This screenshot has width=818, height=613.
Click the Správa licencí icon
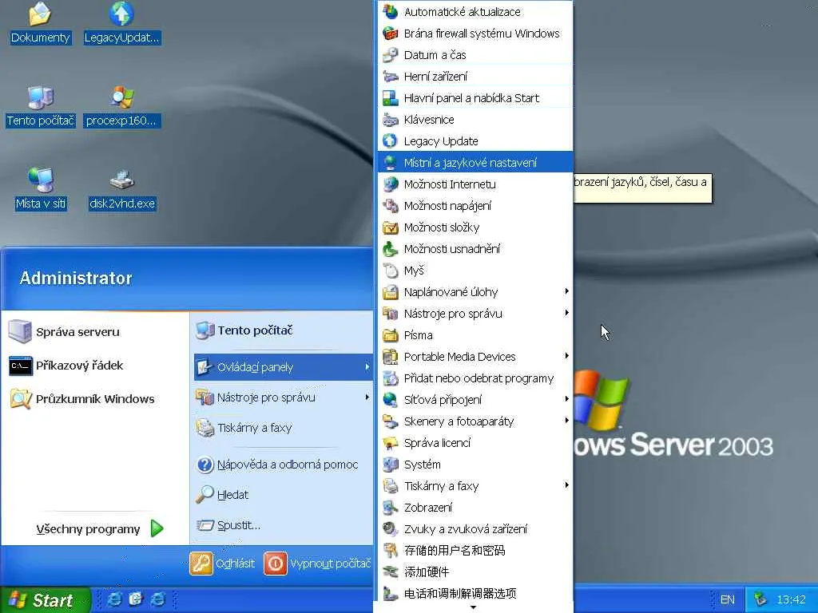pos(390,442)
